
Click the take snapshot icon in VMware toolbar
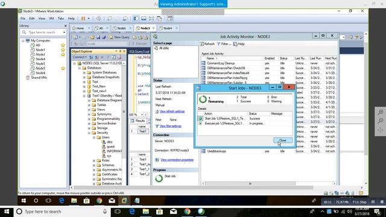tap(110, 19)
